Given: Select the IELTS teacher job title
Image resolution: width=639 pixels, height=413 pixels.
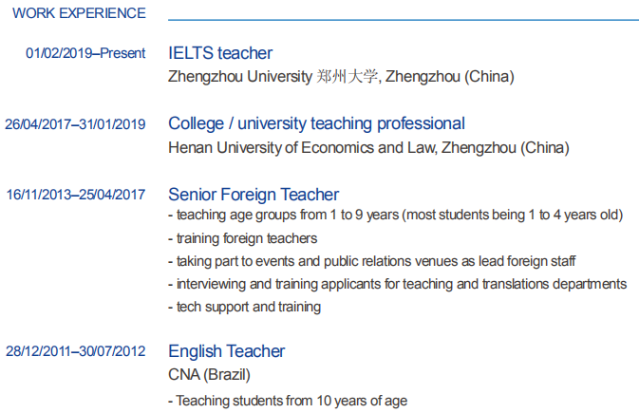Looking at the screenshot, I should tap(220, 53).
